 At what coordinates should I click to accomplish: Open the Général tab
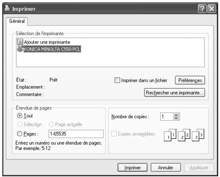click(x=17, y=21)
